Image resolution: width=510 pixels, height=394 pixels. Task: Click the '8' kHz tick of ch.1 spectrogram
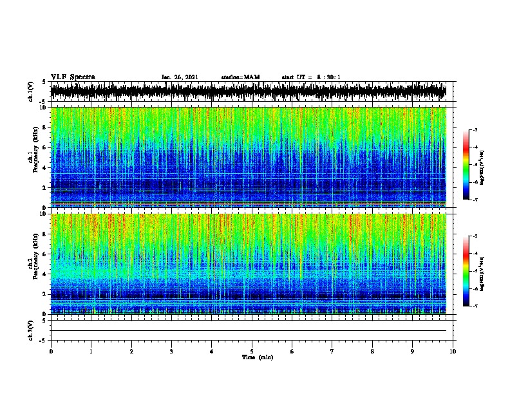44,127
